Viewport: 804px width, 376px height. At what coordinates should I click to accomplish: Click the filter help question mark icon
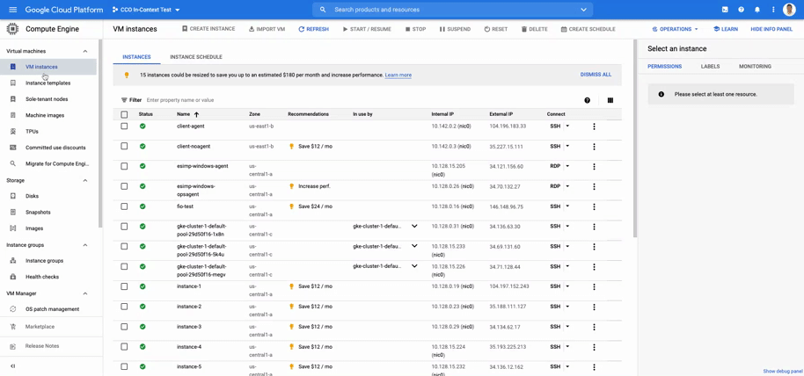587,100
